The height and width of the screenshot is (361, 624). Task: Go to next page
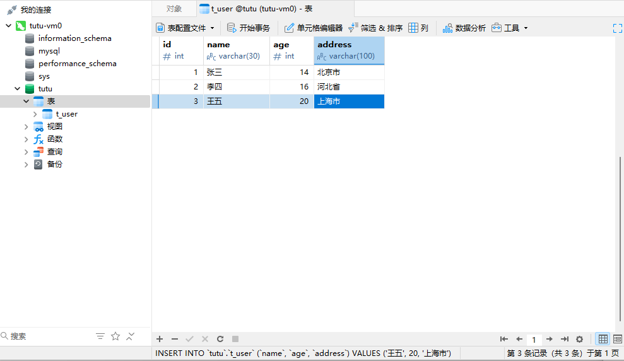[x=549, y=339]
